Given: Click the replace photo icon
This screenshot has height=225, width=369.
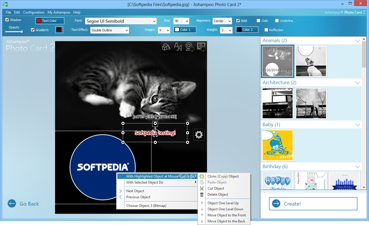Looking at the screenshot, I should coord(201,47).
